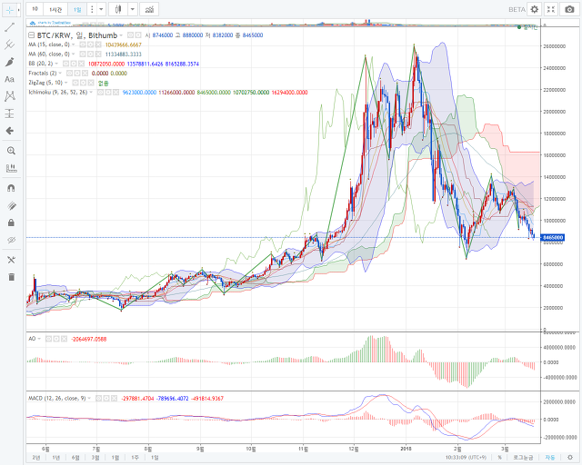Set the range to 3월
The width and height of the screenshot is (582, 465).
(x=95, y=458)
